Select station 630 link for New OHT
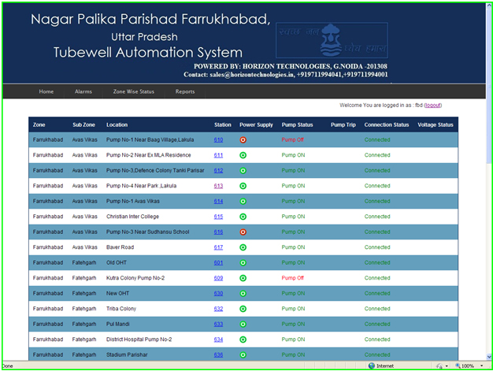 (x=218, y=294)
